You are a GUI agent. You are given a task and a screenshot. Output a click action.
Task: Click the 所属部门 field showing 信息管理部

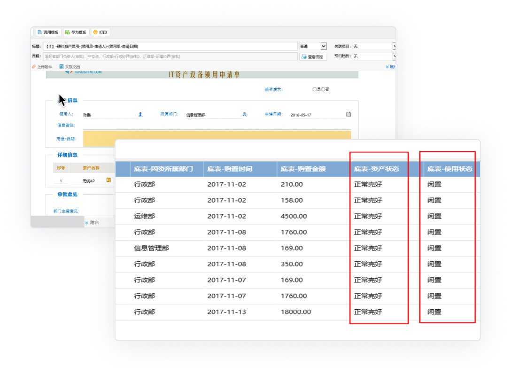213,115
